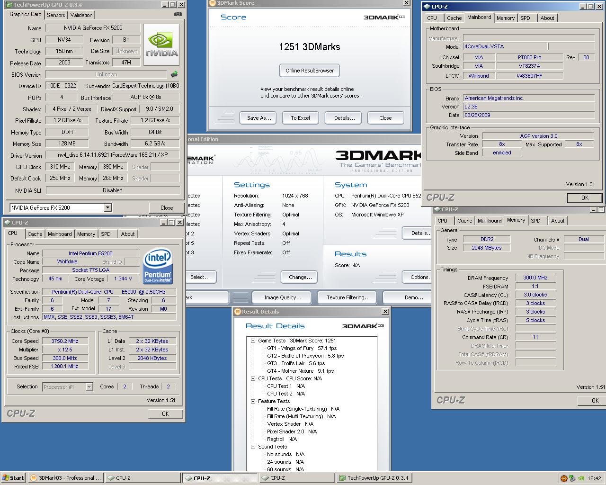Collapse the Sound Tests tree node
Viewport: 606px width, 485px height.
point(253,447)
